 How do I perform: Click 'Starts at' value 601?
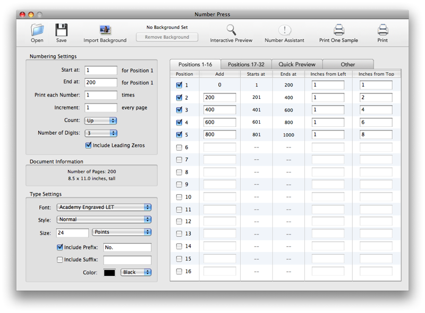click(x=257, y=122)
